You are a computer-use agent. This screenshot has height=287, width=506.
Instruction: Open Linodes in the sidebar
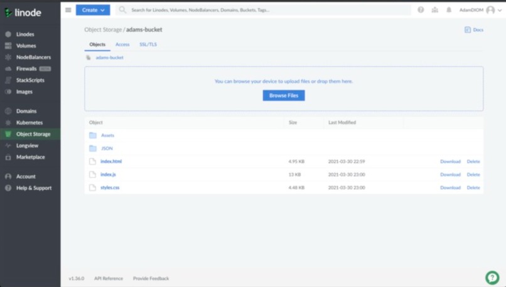click(25, 34)
